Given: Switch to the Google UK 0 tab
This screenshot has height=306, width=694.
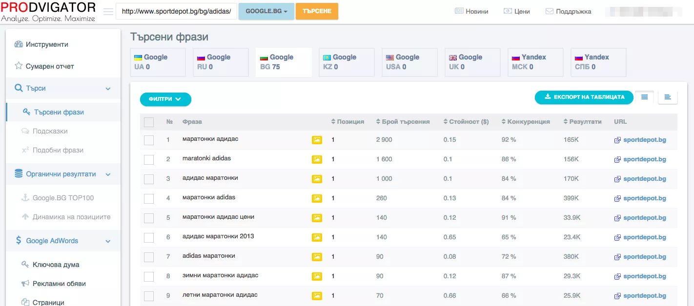Looking at the screenshot, I should (473, 62).
